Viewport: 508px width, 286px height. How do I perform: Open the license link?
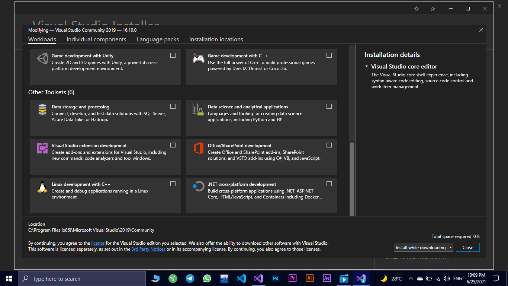click(98, 243)
